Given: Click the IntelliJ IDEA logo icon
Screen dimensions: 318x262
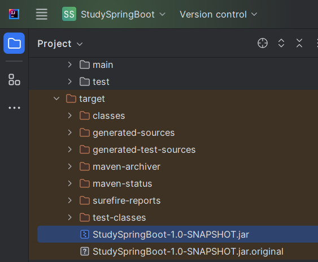Looking at the screenshot, I should point(14,14).
